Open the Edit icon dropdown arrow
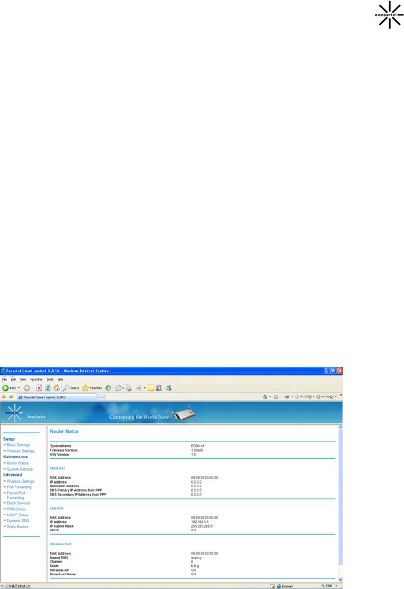The width and height of the screenshot is (404, 589). 144,388
